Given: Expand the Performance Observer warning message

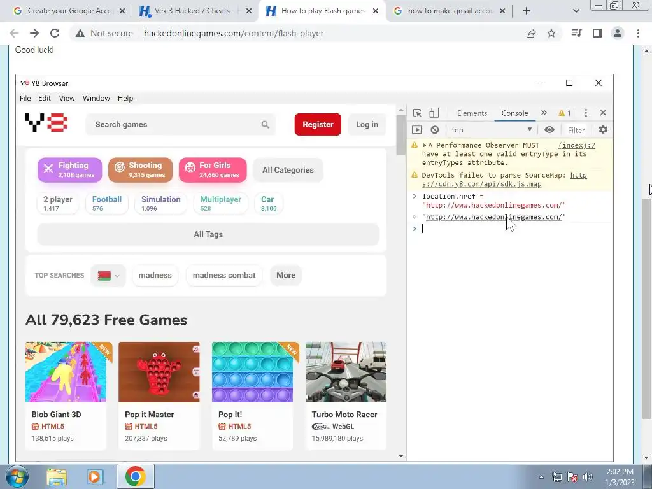Looking at the screenshot, I should click(425, 145).
